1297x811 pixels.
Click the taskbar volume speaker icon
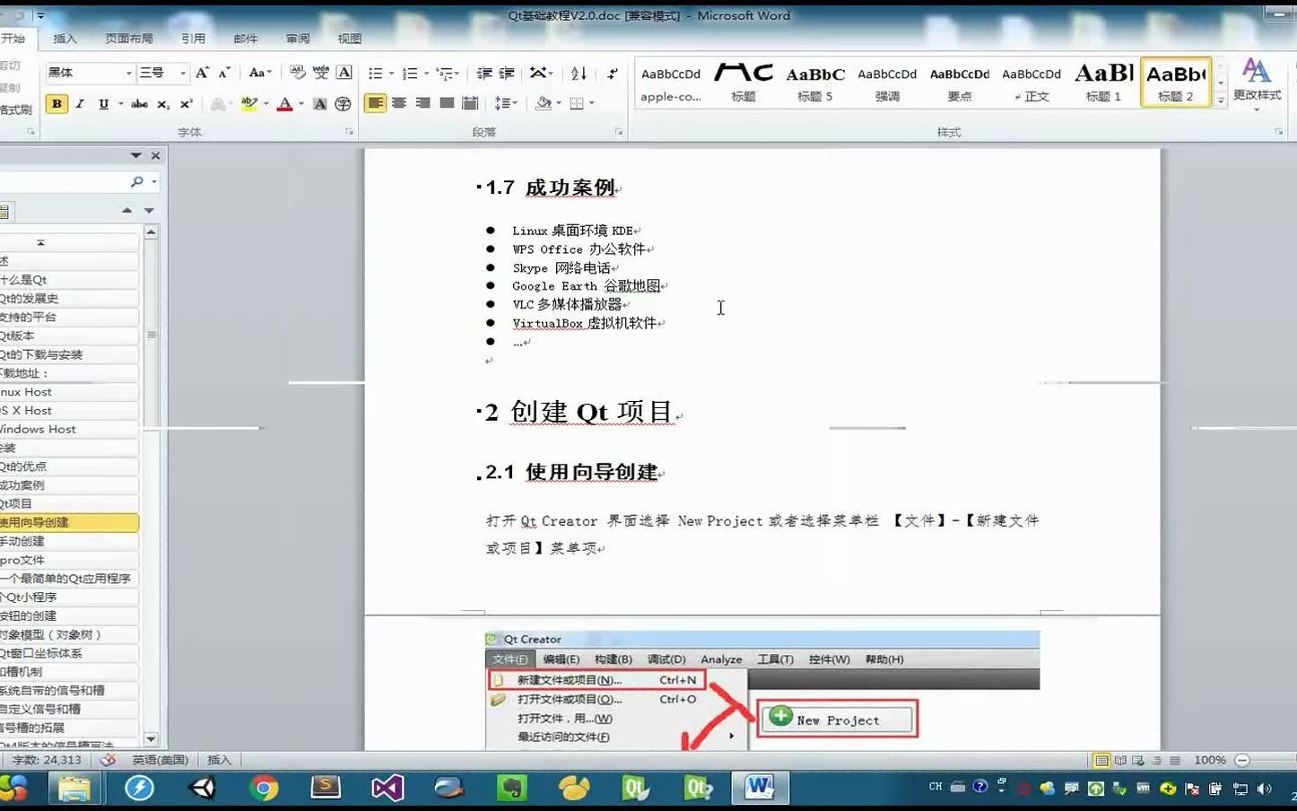1264,789
